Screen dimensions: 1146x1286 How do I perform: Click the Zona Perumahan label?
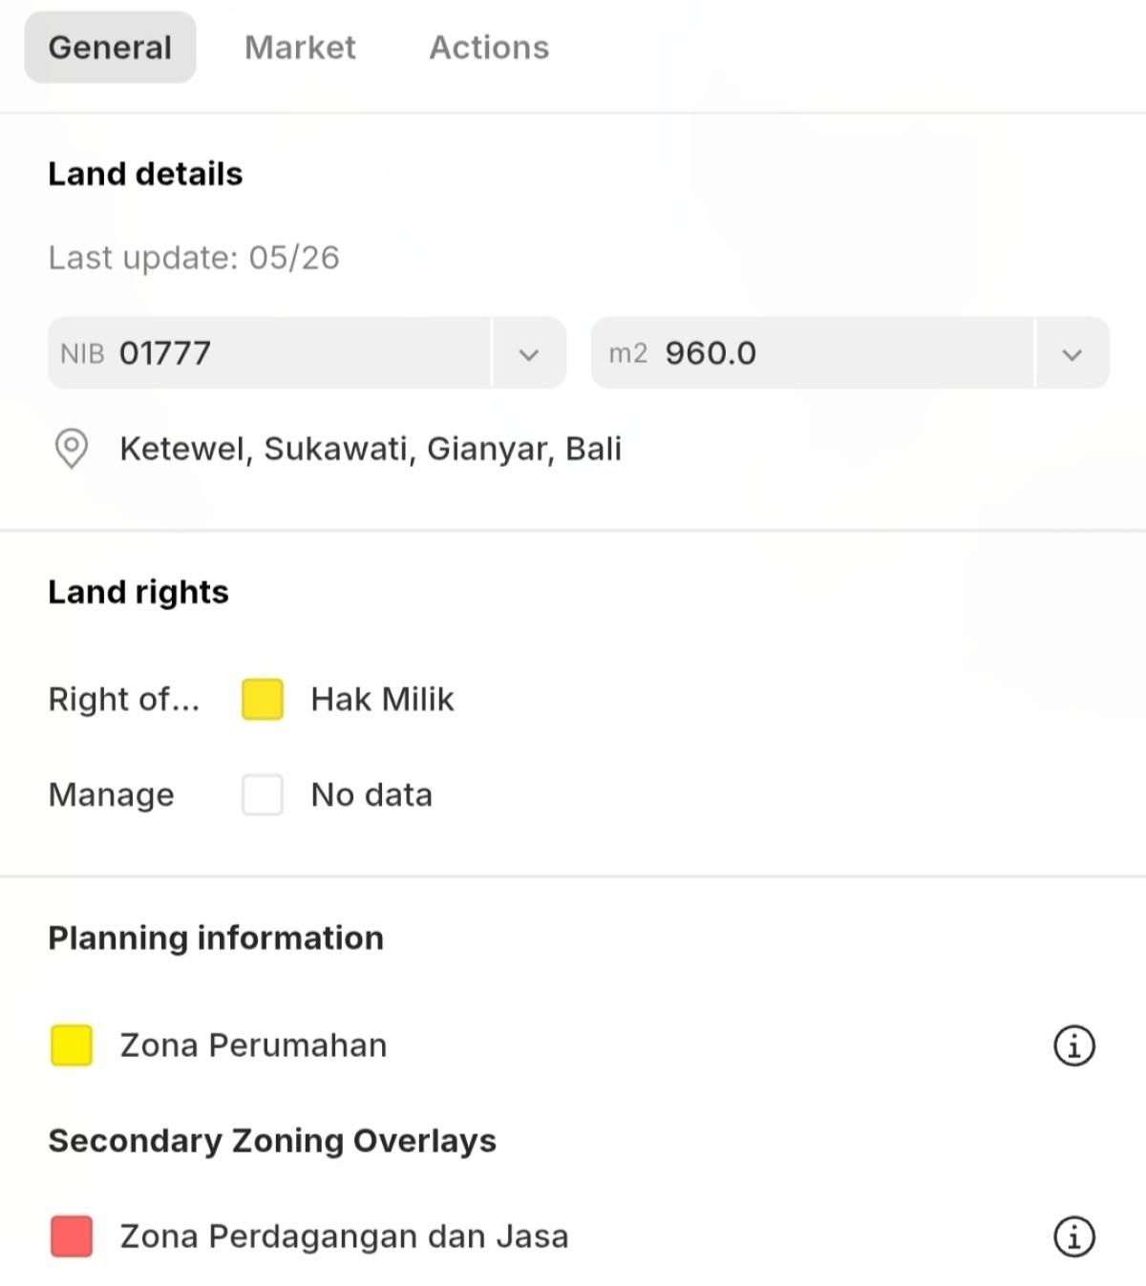253,1045
